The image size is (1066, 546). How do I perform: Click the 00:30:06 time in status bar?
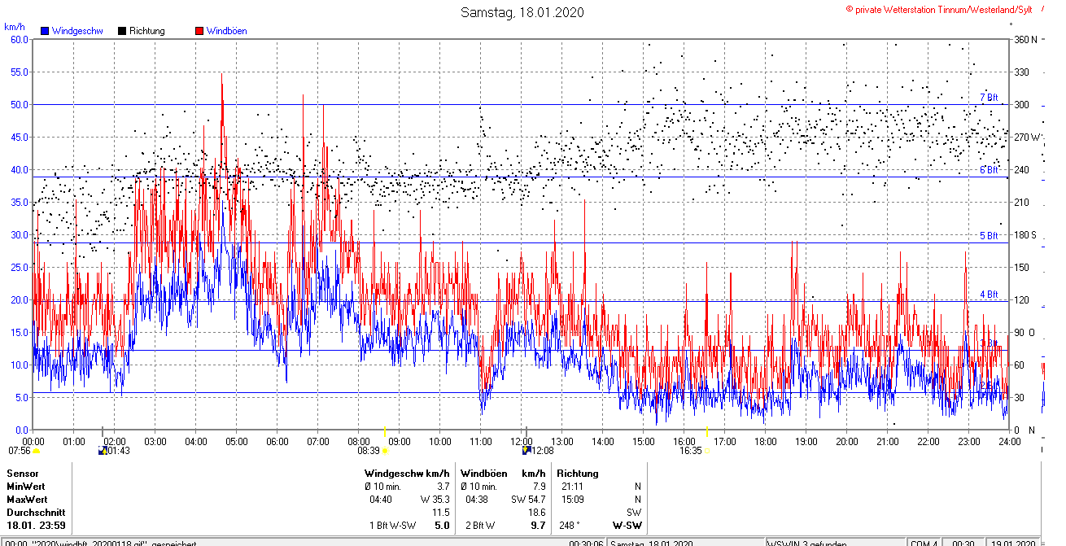pos(586,543)
